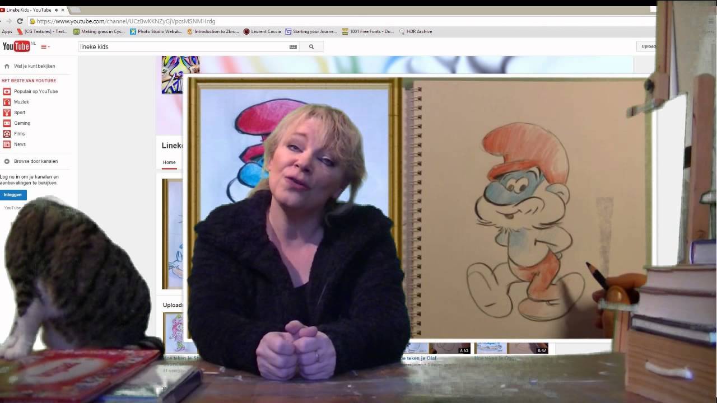Mute the tab via speaker icon on tab

coord(56,10)
